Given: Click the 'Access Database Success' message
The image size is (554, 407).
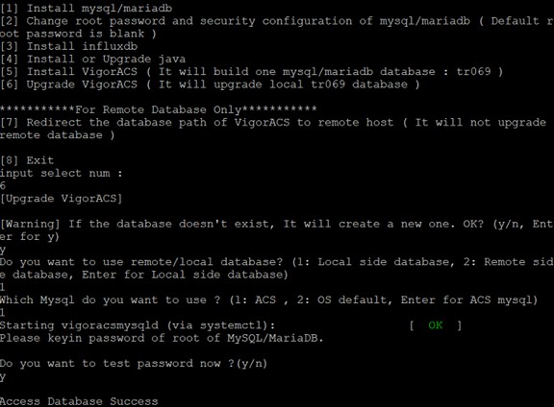Looking at the screenshot, I should 79,401.
